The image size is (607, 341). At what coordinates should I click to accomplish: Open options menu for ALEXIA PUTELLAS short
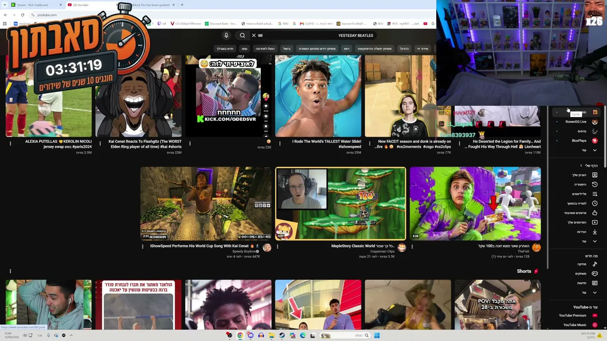pos(10,143)
